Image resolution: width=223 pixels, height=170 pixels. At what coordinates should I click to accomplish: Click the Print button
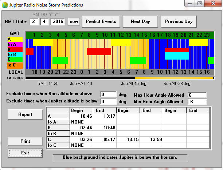25,141
